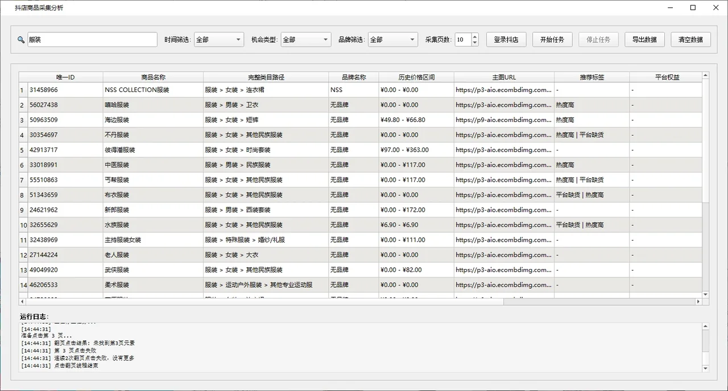The width and height of the screenshot is (728, 391).
Task: Click category path 服装 > 特殊服装 > 婚纱/礼服
Action: pos(266,240)
